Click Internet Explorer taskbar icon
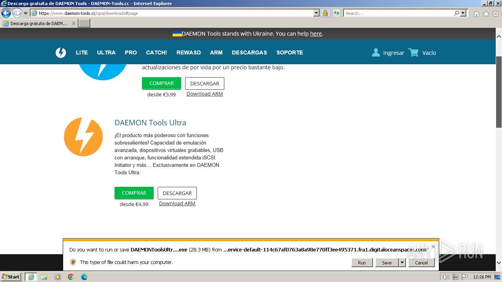 point(31,277)
